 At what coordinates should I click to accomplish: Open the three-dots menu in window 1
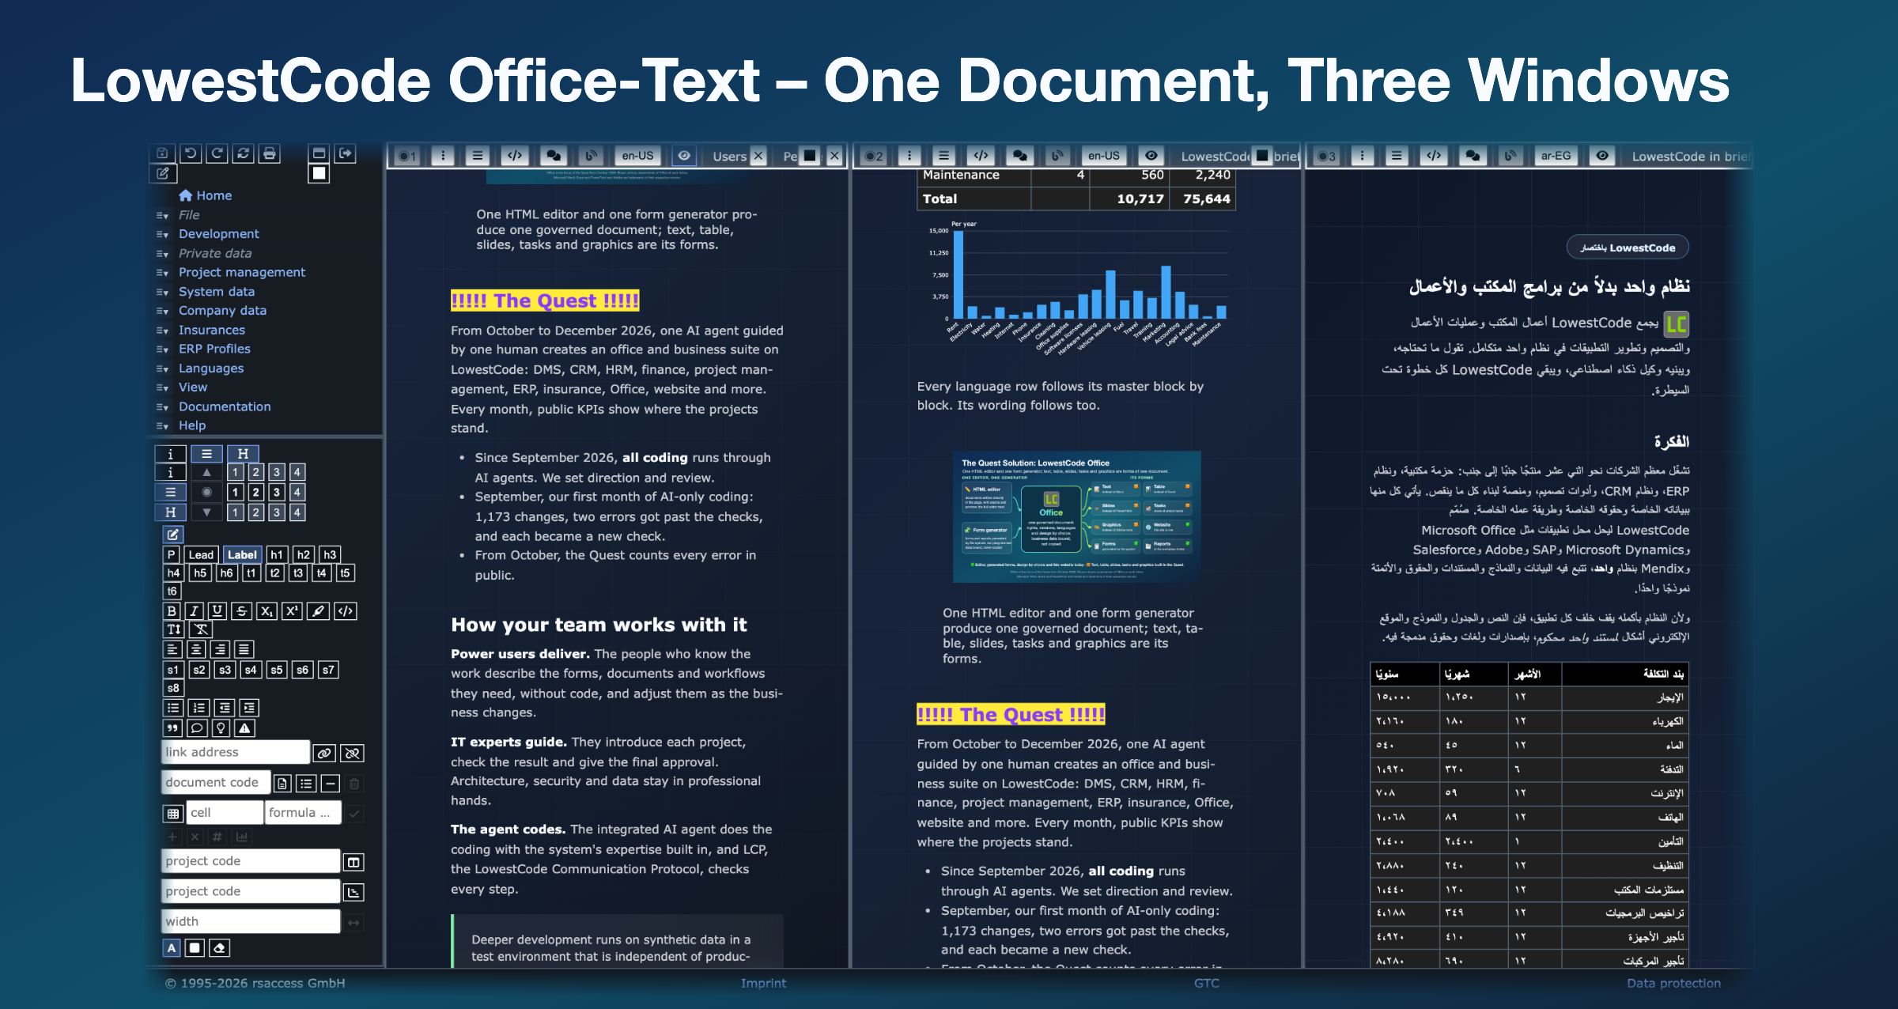tap(443, 156)
